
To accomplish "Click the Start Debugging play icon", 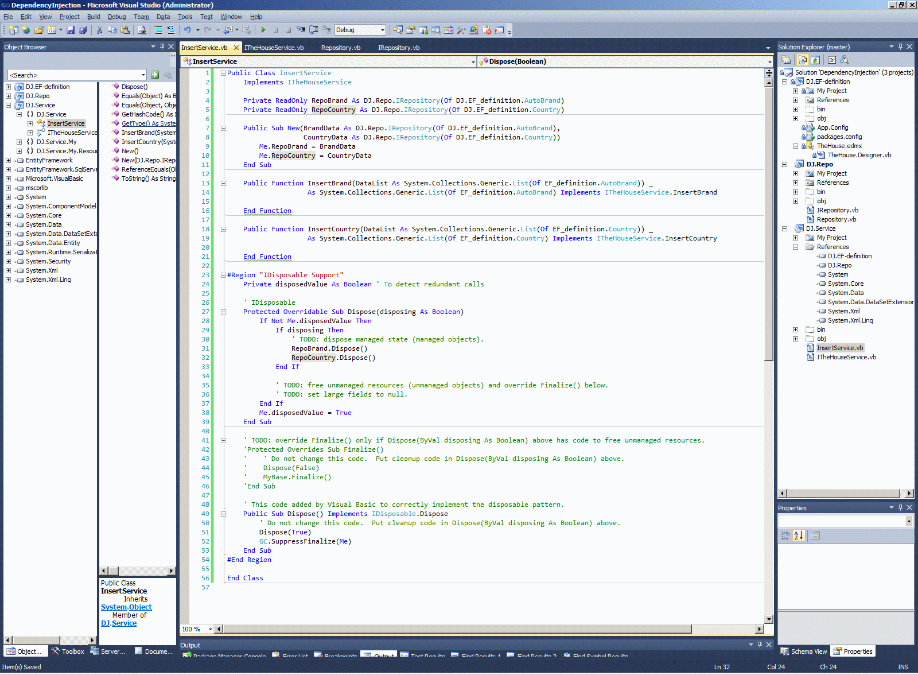I will pyautogui.click(x=263, y=30).
